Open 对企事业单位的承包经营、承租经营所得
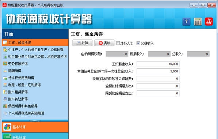This screenshot has height=139, width=218. 35,57
